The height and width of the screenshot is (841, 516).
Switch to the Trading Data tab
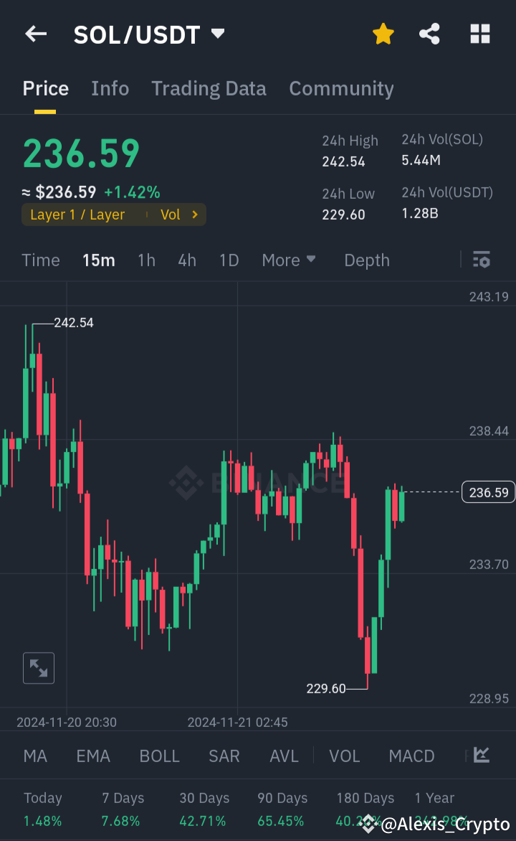point(209,88)
